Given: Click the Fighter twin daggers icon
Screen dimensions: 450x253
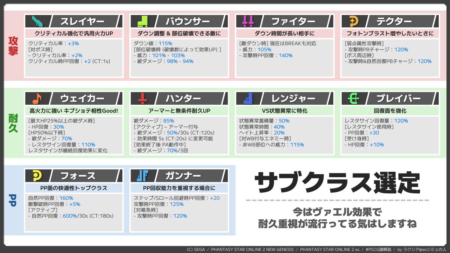Looking at the screenshot, I should [x=249, y=21].
